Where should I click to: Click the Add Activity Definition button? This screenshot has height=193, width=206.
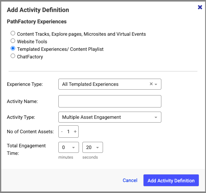click(171, 180)
